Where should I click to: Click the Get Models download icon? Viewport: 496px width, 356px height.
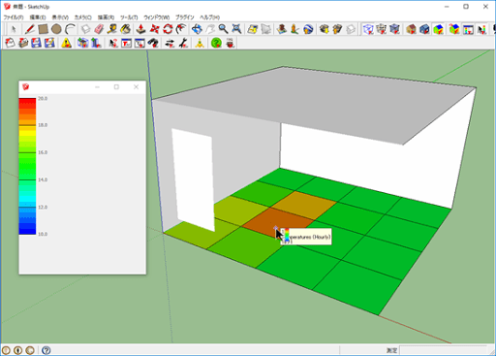click(324, 29)
